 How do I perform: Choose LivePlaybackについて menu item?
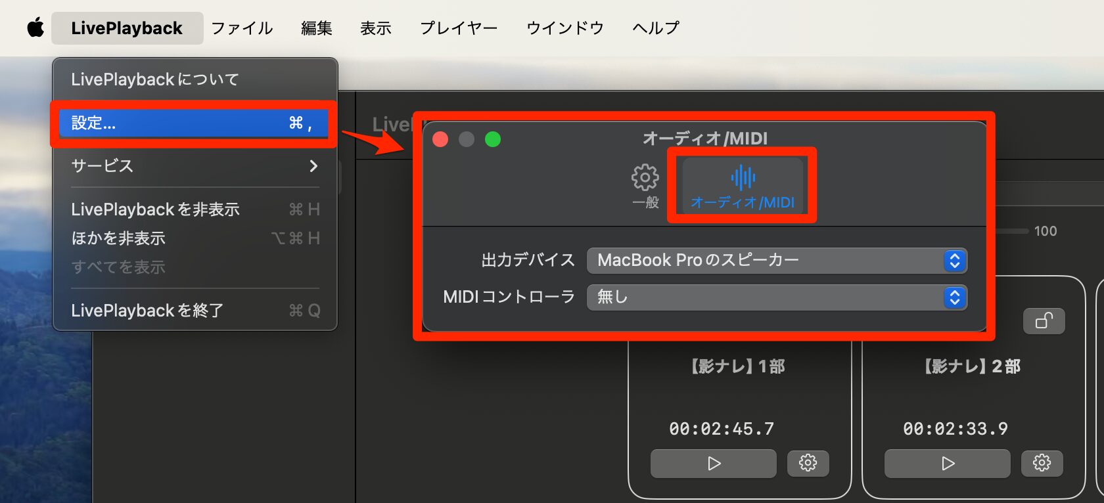point(195,79)
